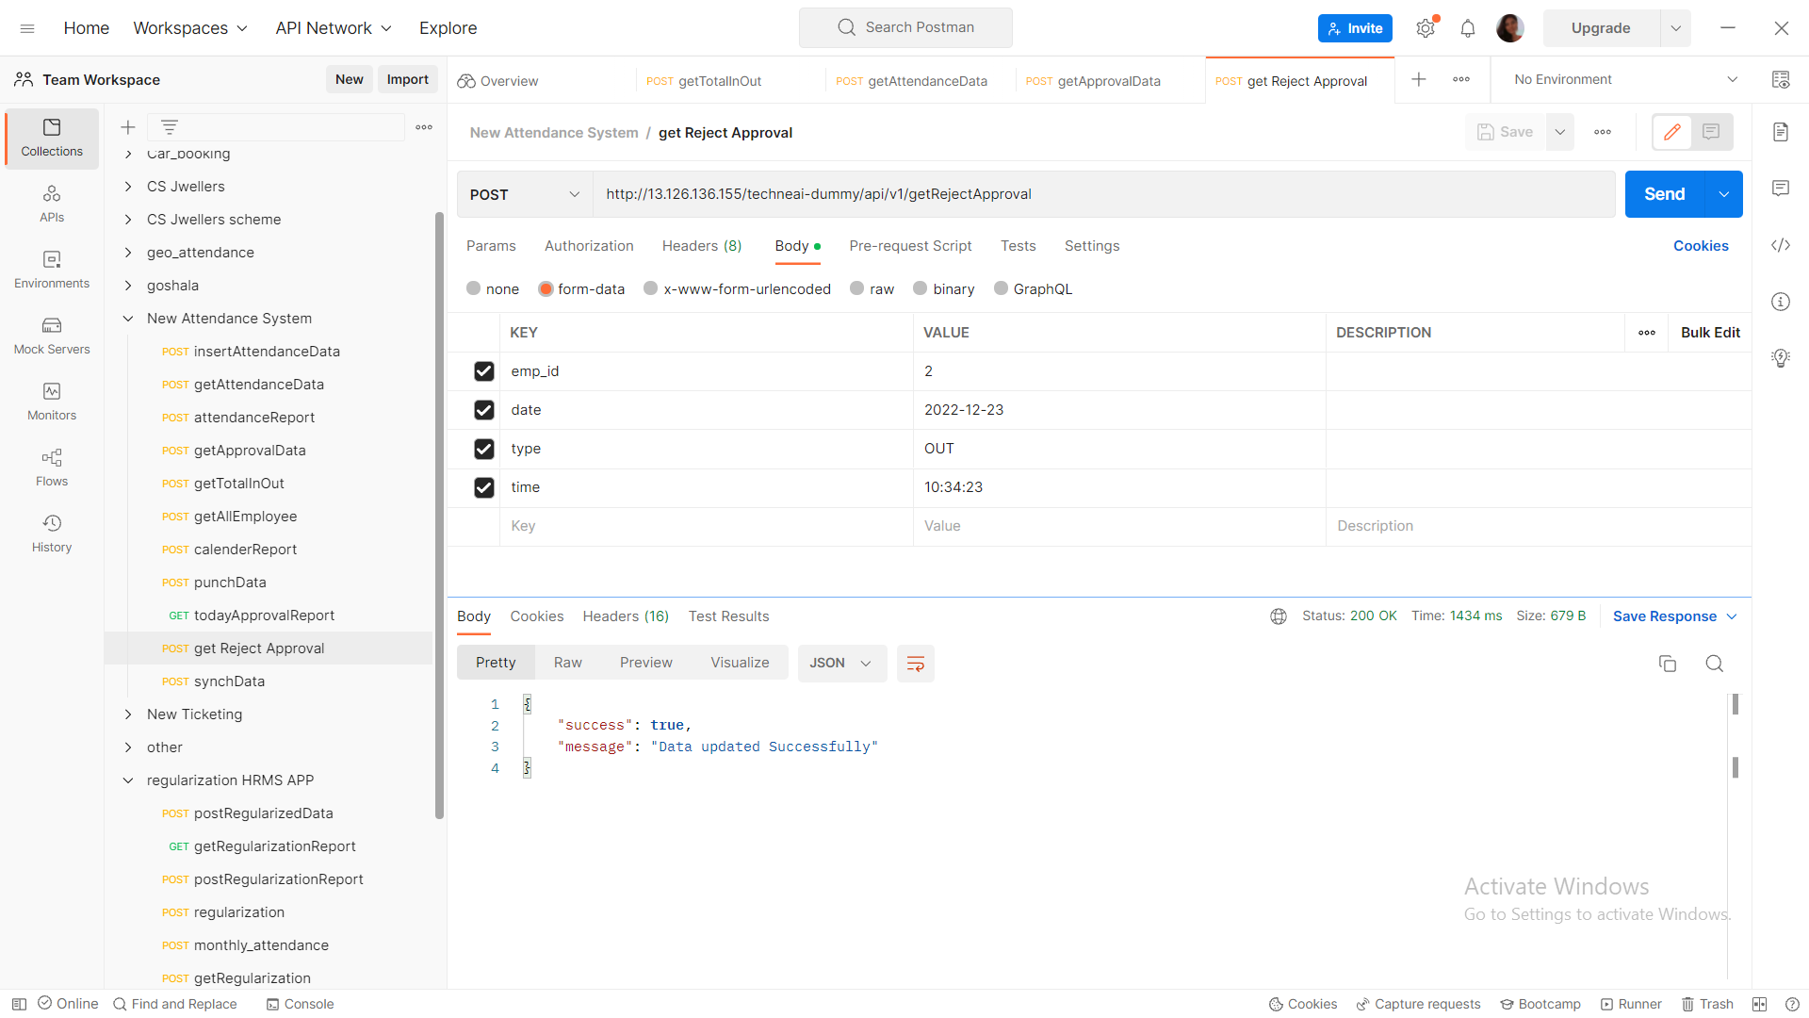Toggle line wrap in response
The width and height of the screenshot is (1809, 1018).
pyautogui.click(x=915, y=664)
